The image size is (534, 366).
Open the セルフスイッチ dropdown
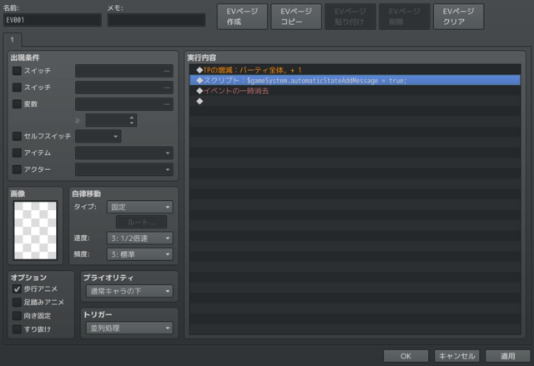click(98, 136)
